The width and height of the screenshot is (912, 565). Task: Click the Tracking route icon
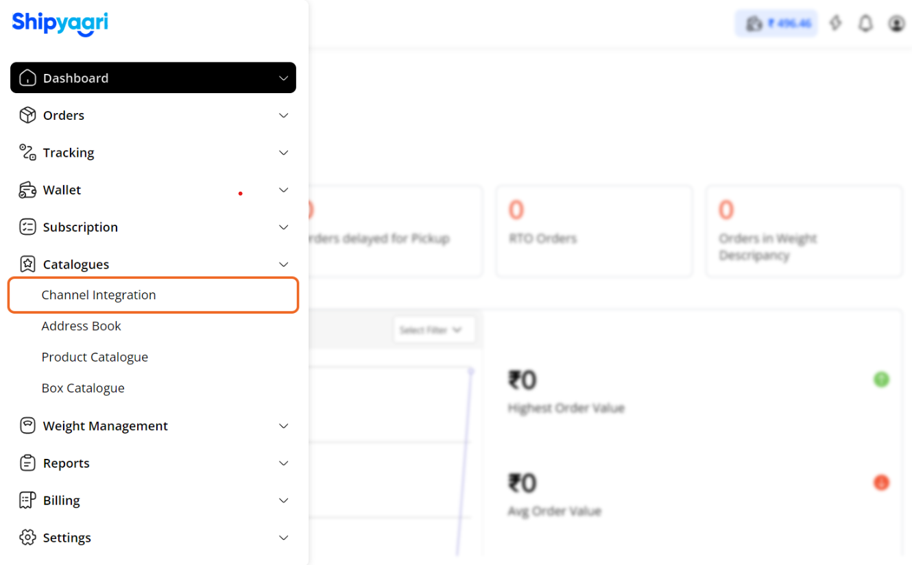(x=27, y=152)
